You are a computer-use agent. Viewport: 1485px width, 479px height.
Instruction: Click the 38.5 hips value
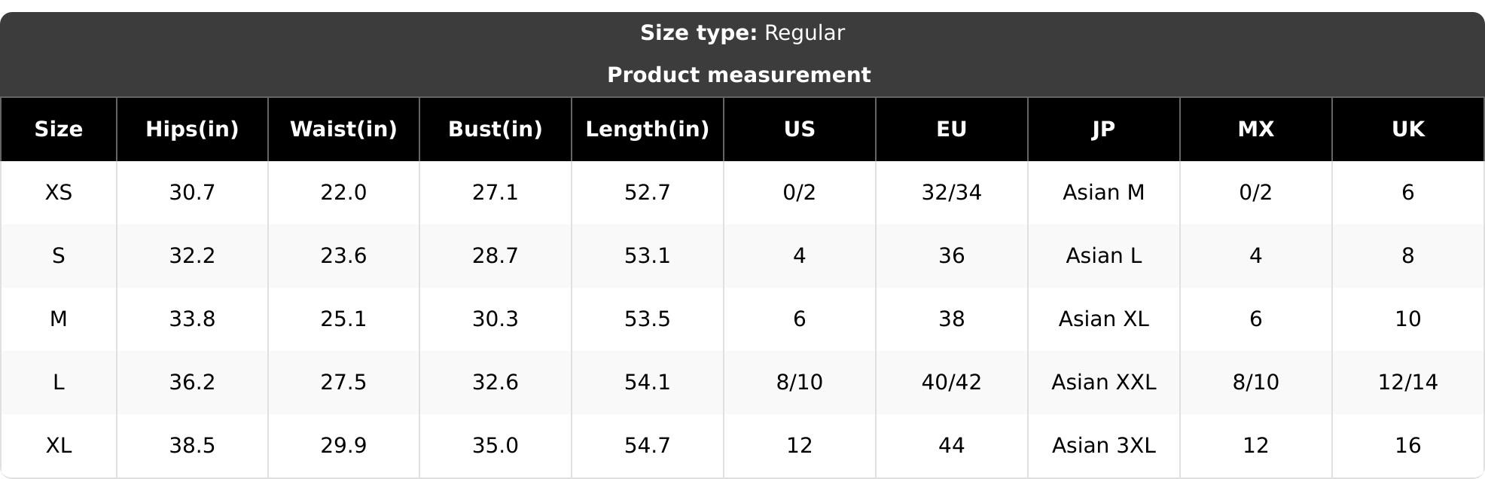192,446
